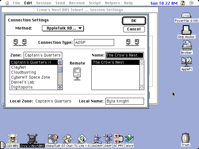Image resolution: width=199 pixels, height=149 pixels.
Task: Launch GT Chat from the launcher strip
Action: 67,139
